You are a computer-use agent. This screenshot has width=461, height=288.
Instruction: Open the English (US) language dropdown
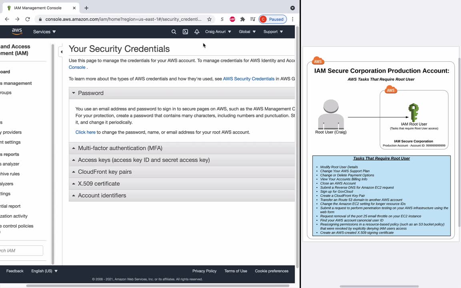point(44,271)
